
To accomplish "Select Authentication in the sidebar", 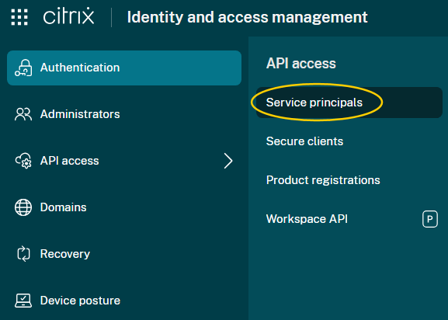I will point(124,68).
